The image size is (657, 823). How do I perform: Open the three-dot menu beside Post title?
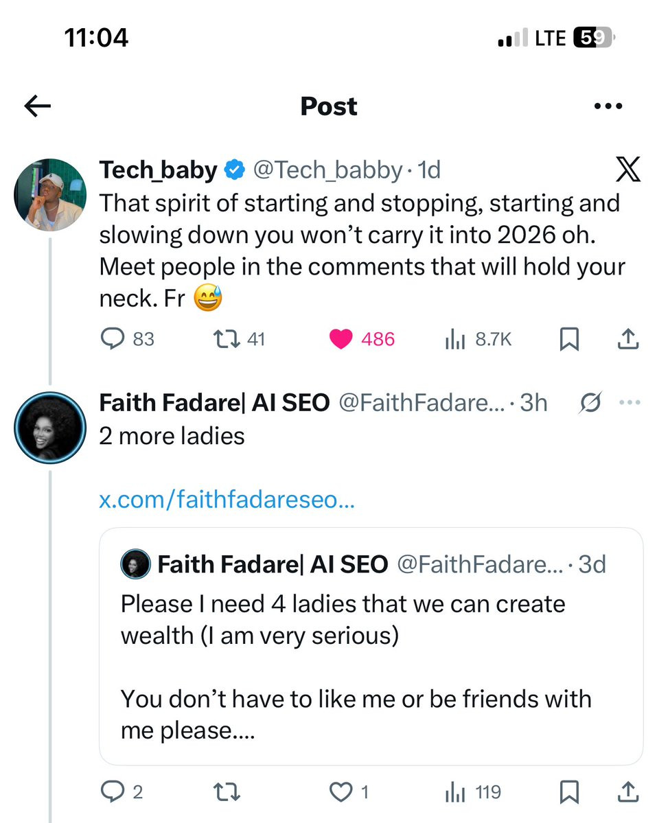point(607,106)
